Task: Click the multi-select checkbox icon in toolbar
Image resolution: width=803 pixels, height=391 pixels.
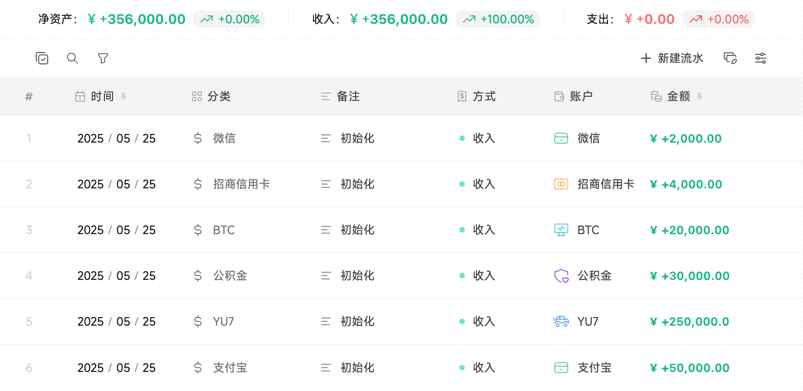Action: [42, 58]
